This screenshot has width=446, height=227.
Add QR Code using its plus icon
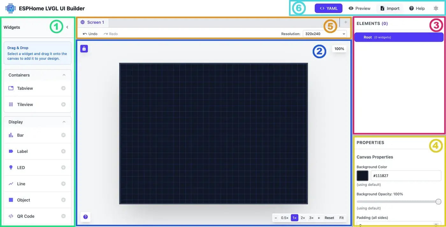pyautogui.click(x=63, y=216)
